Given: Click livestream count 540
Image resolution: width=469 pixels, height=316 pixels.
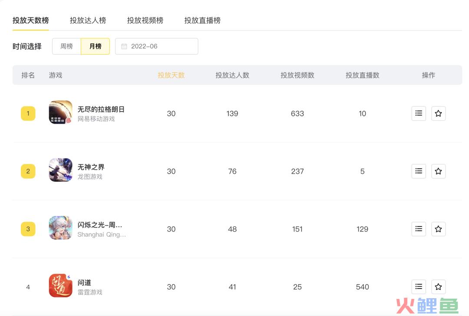Looking at the screenshot, I should click(363, 287).
